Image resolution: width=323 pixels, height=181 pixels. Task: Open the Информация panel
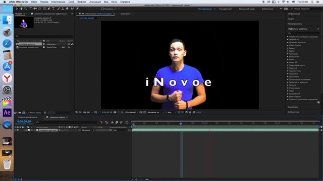click(294, 14)
